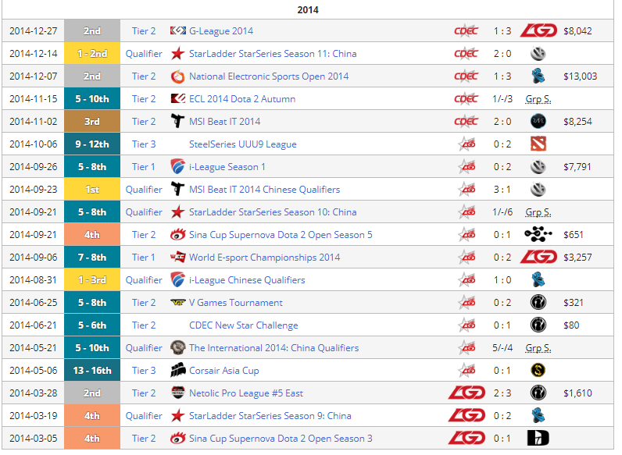Click opponent logo in Sina Cup Season 5 row

coord(538,235)
